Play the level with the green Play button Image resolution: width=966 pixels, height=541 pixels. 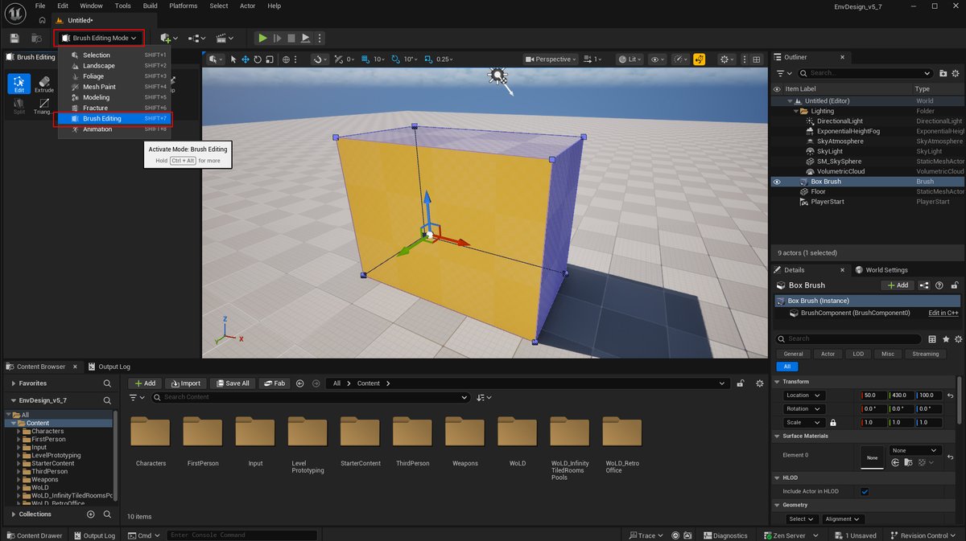262,38
